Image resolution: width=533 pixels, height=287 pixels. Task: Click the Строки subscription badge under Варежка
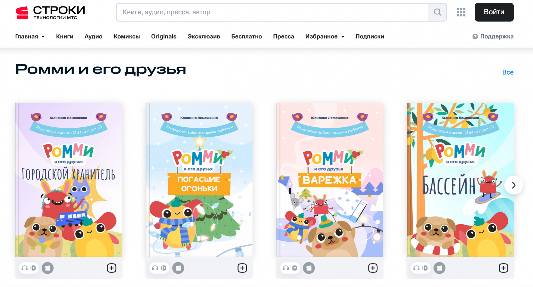(x=309, y=268)
